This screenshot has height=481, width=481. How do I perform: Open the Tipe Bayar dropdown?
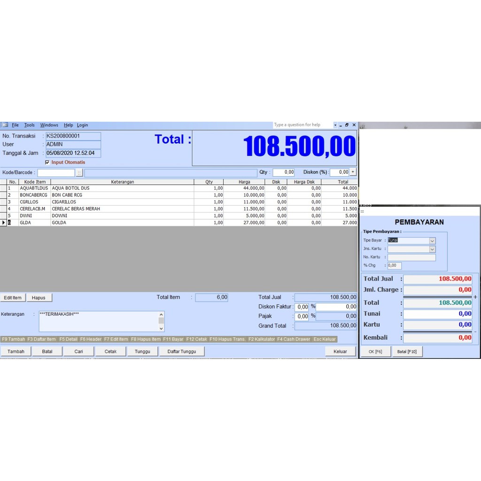(x=432, y=240)
